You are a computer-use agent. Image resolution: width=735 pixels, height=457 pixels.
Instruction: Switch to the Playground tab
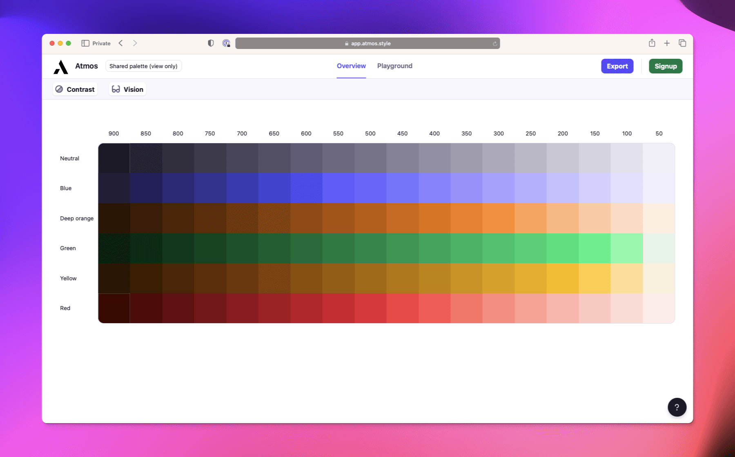[394, 66]
